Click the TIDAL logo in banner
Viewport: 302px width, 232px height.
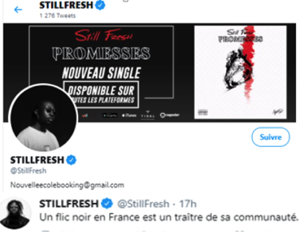(148, 115)
